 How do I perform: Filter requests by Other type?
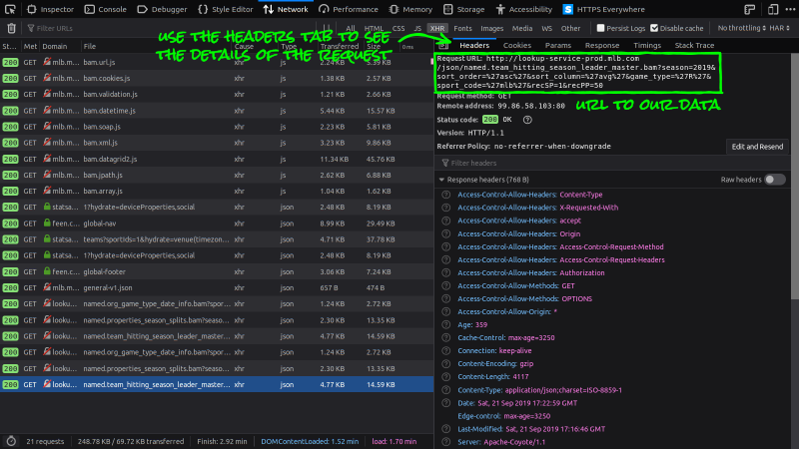coord(570,29)
